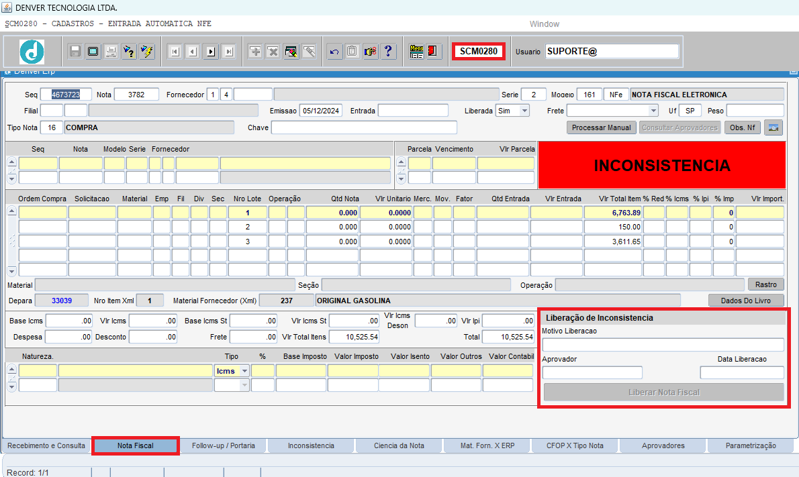Image resolution: width=799 pixels, height=477 pixels.
Task: Focus the Motivo Liberacao field
Action: 663,345
